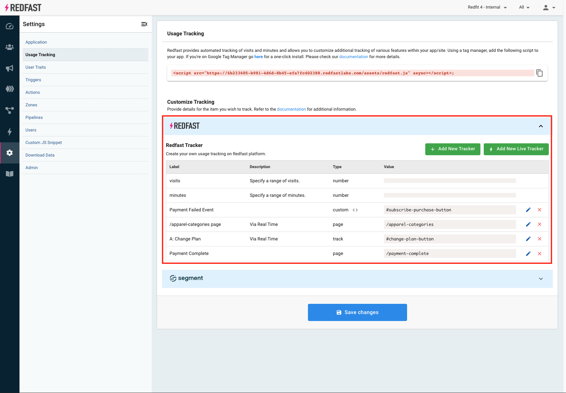Open documentation link in Usage Tracking description
This screenshot has height=393, width=566.
[354, 57]
